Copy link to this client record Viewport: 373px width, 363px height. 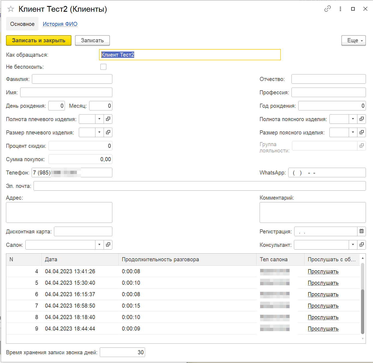pos(327,9)
